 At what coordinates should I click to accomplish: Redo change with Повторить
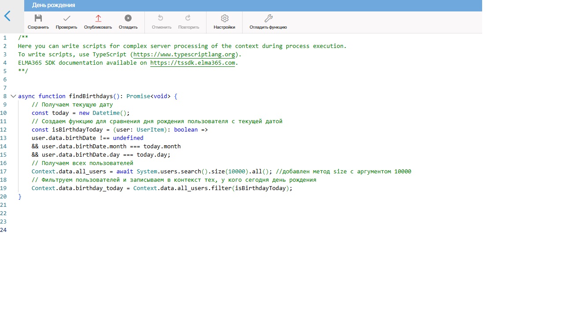[x=188, y=22]
